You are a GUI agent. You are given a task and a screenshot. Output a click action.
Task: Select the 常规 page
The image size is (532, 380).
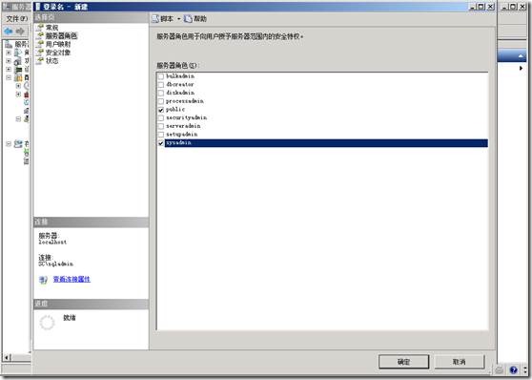[51, 28]
